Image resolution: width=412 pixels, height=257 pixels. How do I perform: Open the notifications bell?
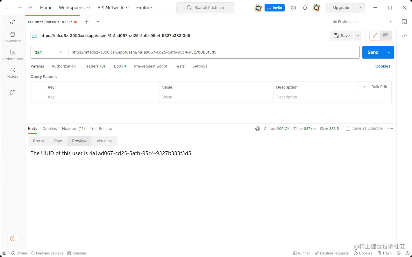click(x=305, y=8)
